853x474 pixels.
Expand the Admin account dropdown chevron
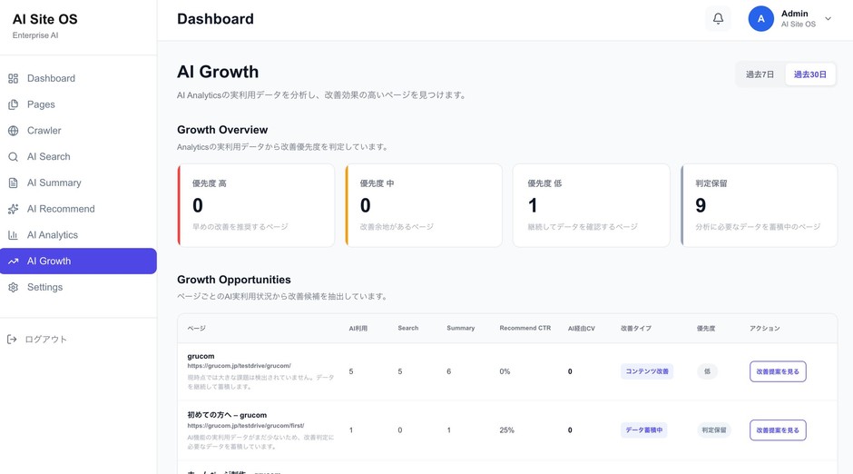(828, 18)
